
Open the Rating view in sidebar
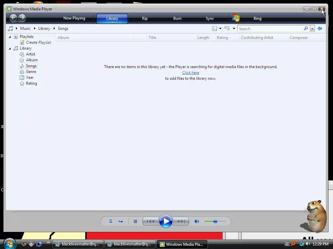[32, 83]
